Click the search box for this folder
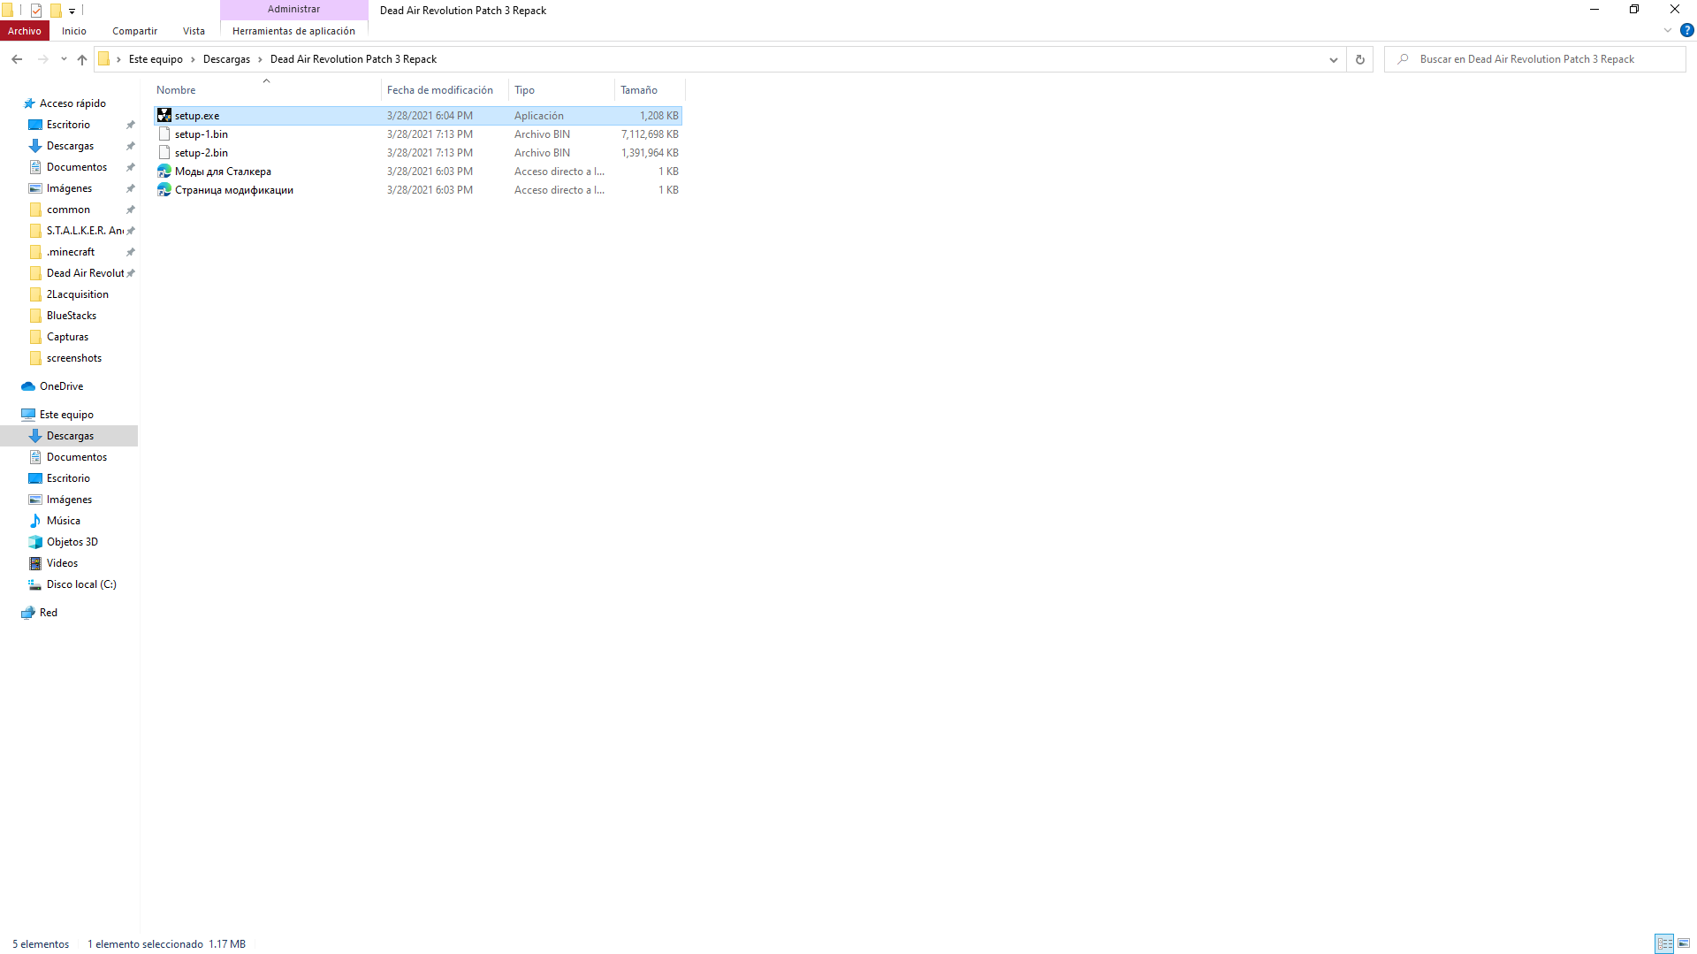Screen dimensions: 1697x954 [1535, 59]
